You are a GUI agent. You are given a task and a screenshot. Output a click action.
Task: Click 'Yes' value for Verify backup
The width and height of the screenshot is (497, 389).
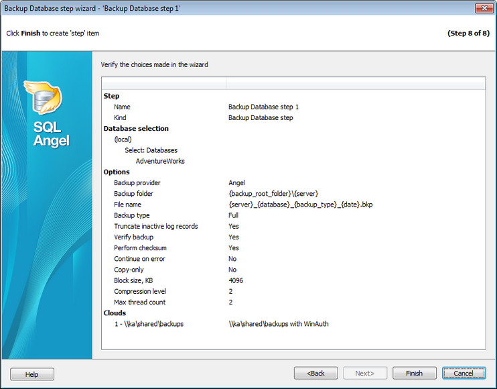coord(234,237)
